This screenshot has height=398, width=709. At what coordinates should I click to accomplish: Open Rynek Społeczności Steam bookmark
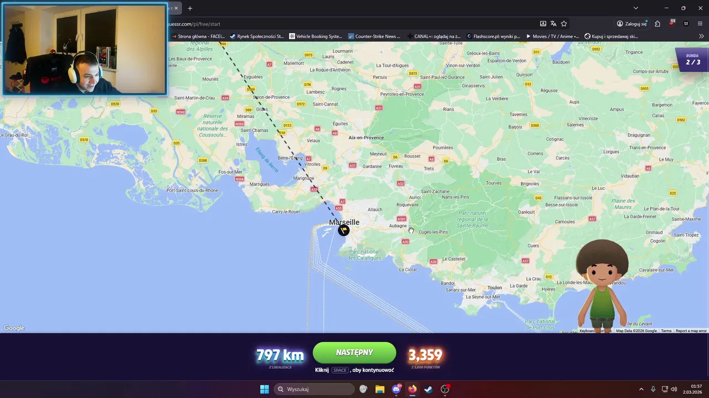click(x=257, y=36)
